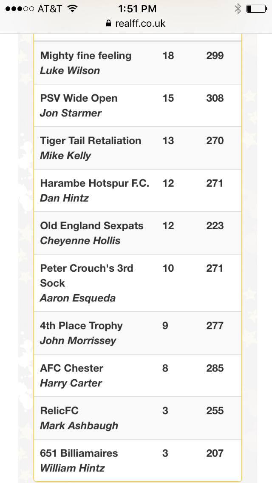Tap the Wi-Fi status icon
Screen dimensions: 272x483
pyautogui.click(x=72, y=9)
